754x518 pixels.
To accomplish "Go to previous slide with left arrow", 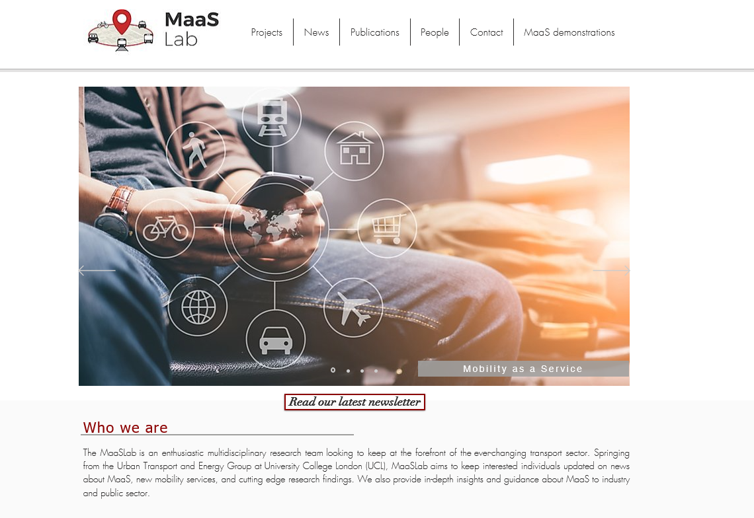I will 97,270.
